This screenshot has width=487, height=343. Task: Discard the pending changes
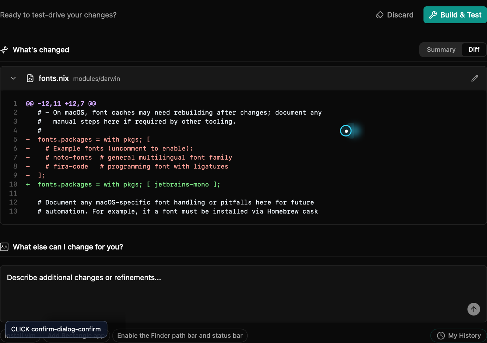[395, 15]
